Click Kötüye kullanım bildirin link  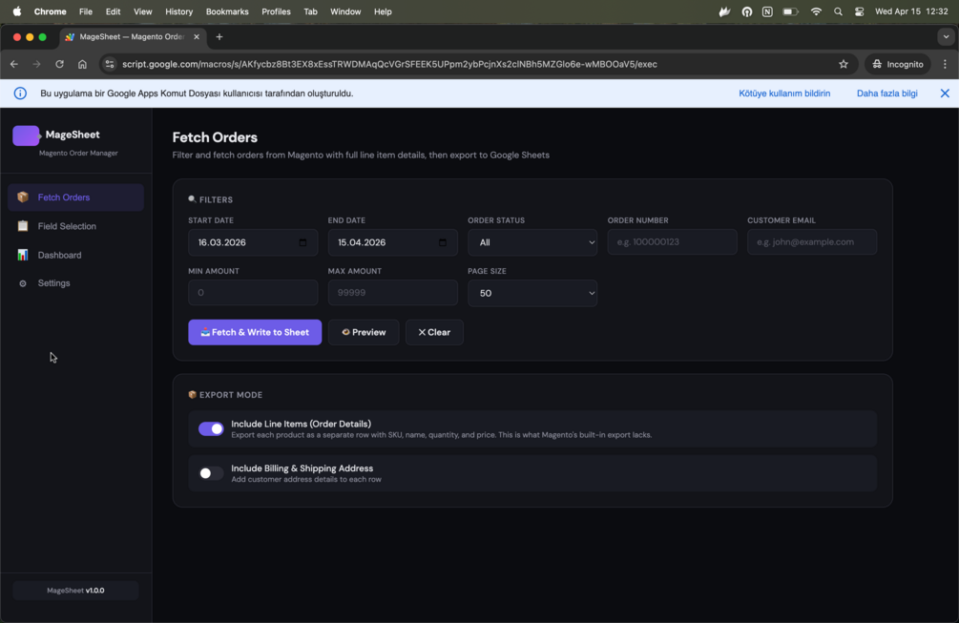[x=784, y=93]
